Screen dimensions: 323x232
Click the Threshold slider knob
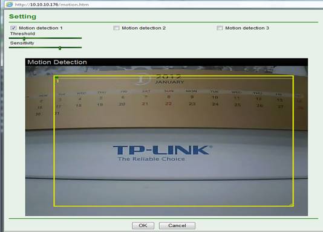pyautogui.click(x=24, y=39)
